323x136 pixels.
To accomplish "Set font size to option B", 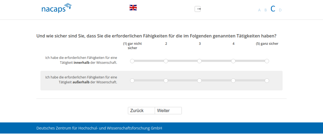I will (266, 10).
